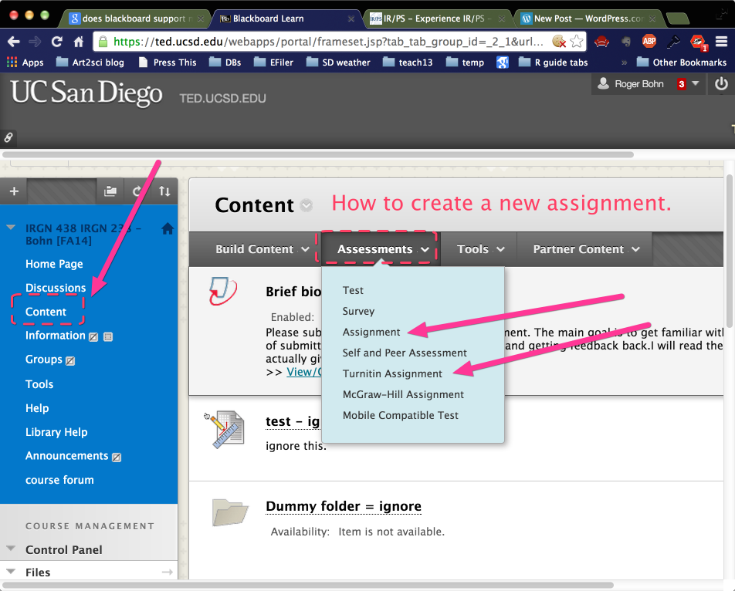
Task: Open the sidebar folder view icon
Action: [x=110, y=191]
